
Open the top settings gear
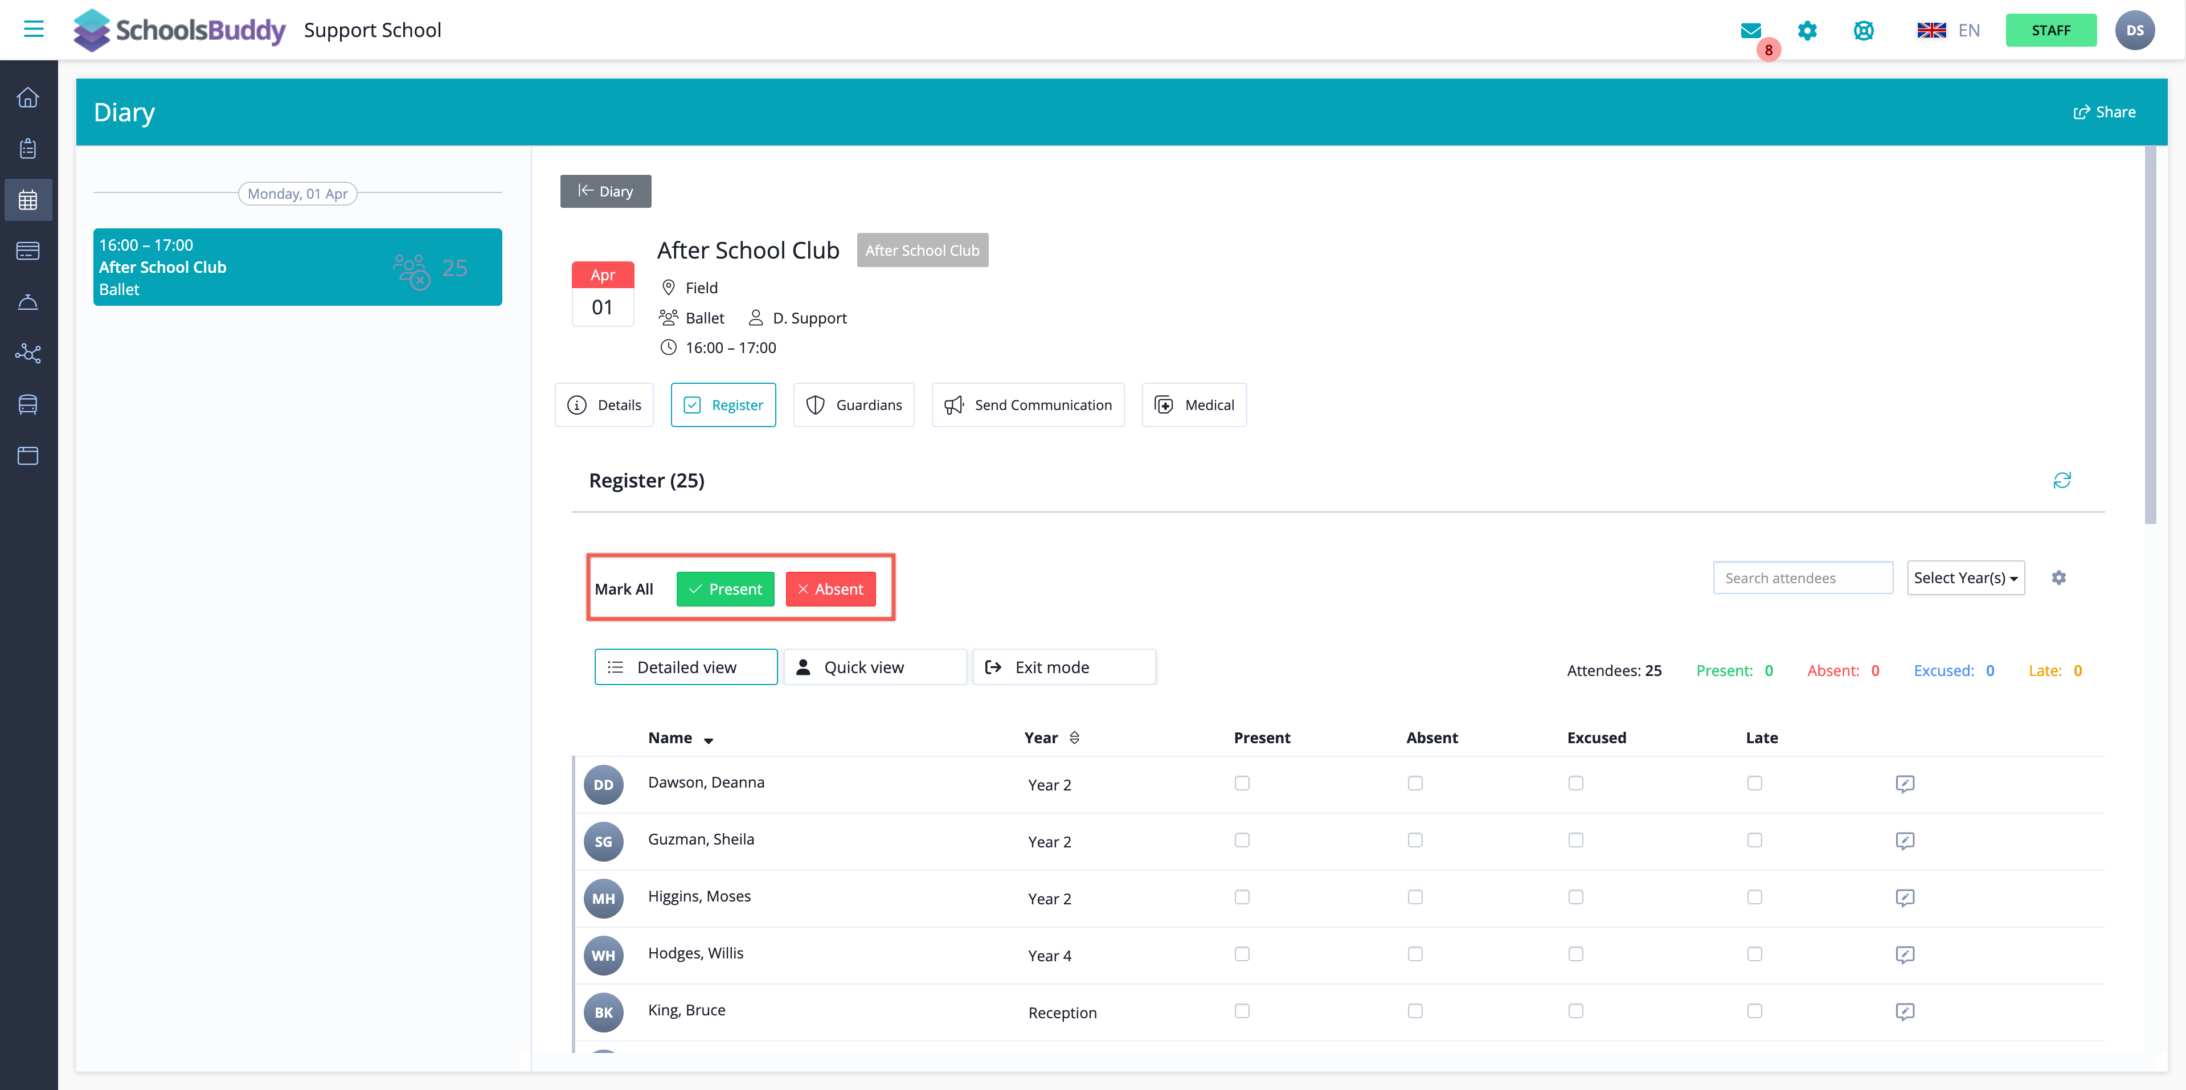tap(1808, 31)
